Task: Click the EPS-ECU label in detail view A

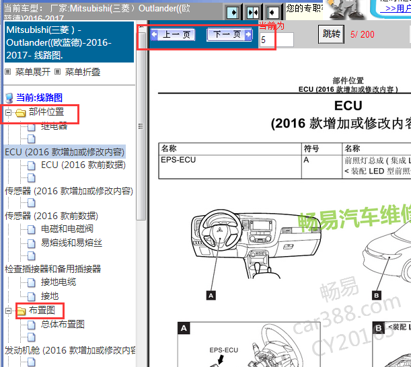Action: pos(224,350)
